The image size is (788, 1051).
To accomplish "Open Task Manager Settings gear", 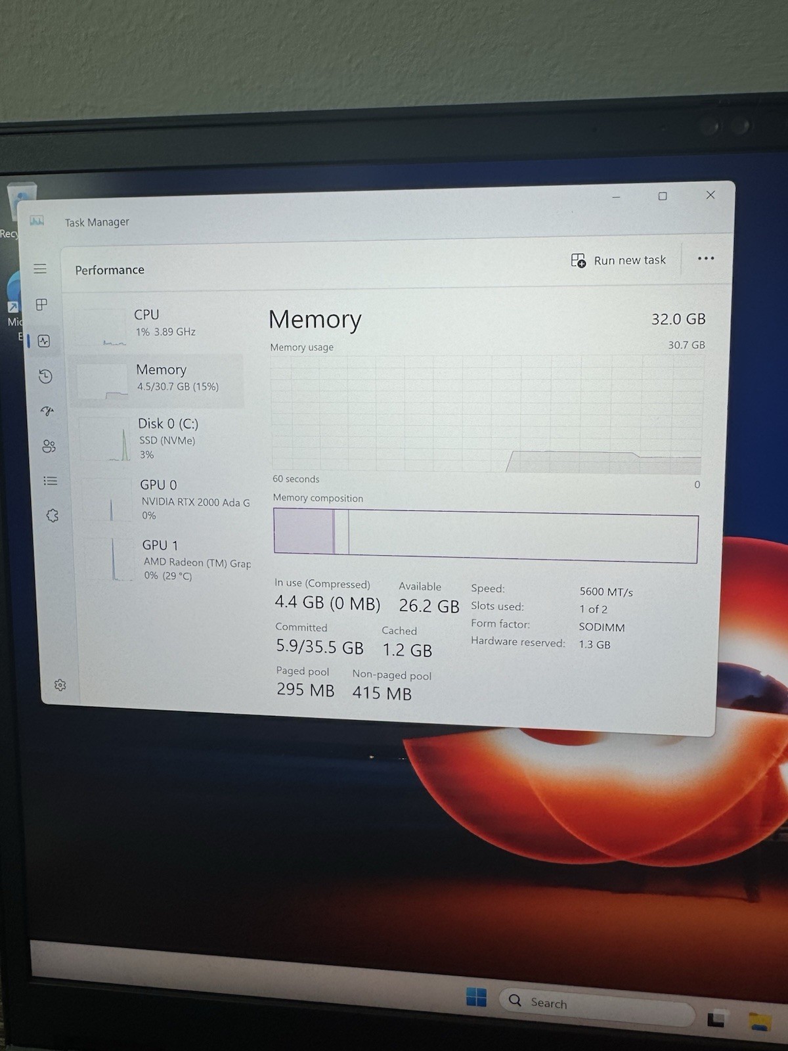I will (60, 685).
